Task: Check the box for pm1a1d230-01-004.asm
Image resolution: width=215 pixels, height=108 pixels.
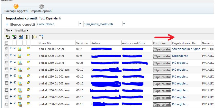Action: coord(6,90)
